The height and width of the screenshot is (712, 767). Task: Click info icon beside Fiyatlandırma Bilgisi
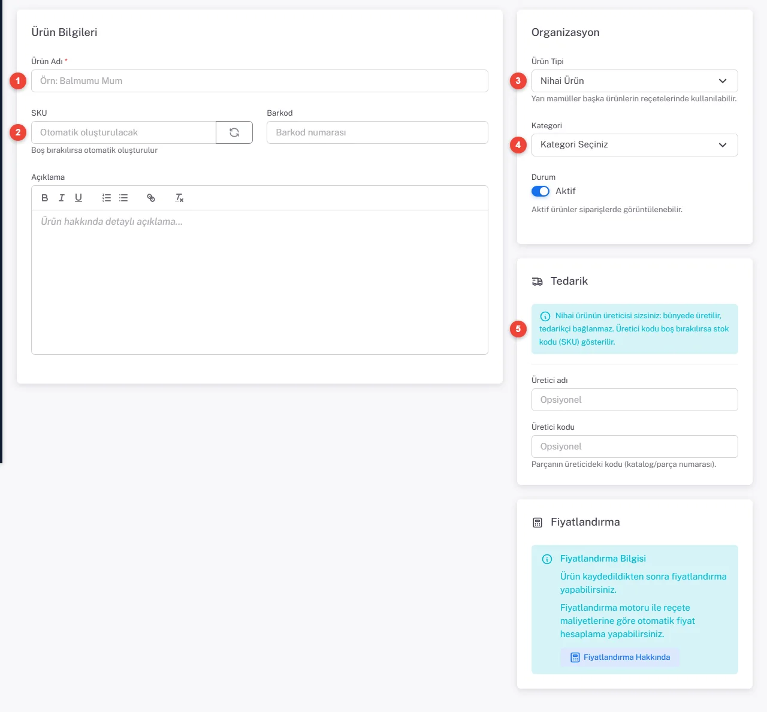547,559
